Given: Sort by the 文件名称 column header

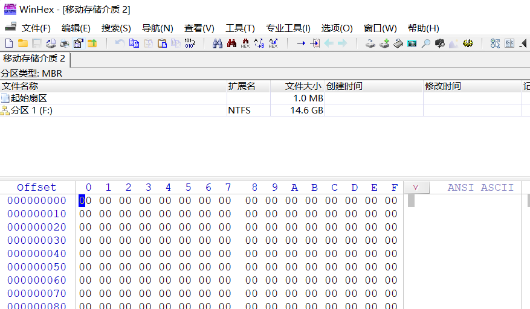Looking at the screenshot, I should click(113, 86).
